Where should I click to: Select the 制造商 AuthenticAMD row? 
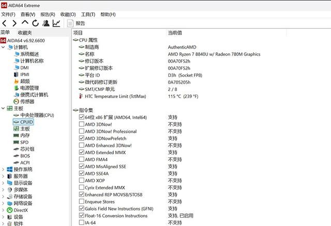138,47
